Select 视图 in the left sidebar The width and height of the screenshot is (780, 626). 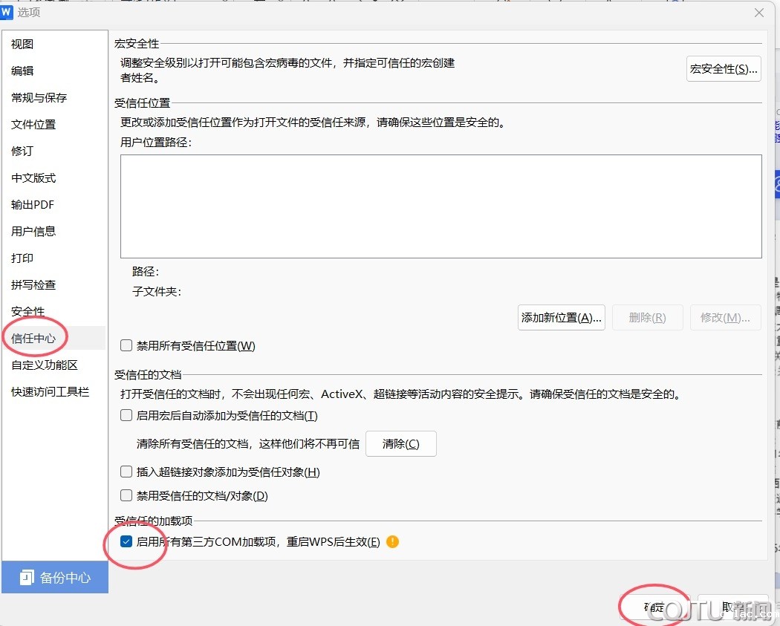(23, 45)
